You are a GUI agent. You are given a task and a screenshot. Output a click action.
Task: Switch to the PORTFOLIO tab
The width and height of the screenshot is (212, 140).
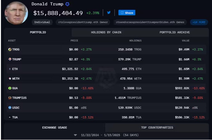pos(38,33)
